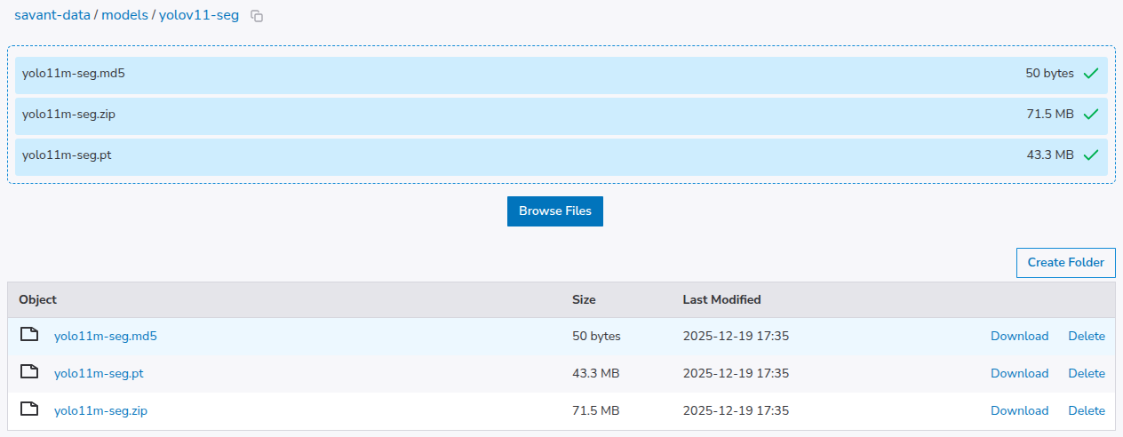The width and height of the screenshot is (1123, 437).
Task: Click the green checkmark beside the 71.5 MB upload
Action: (1091, 115)
